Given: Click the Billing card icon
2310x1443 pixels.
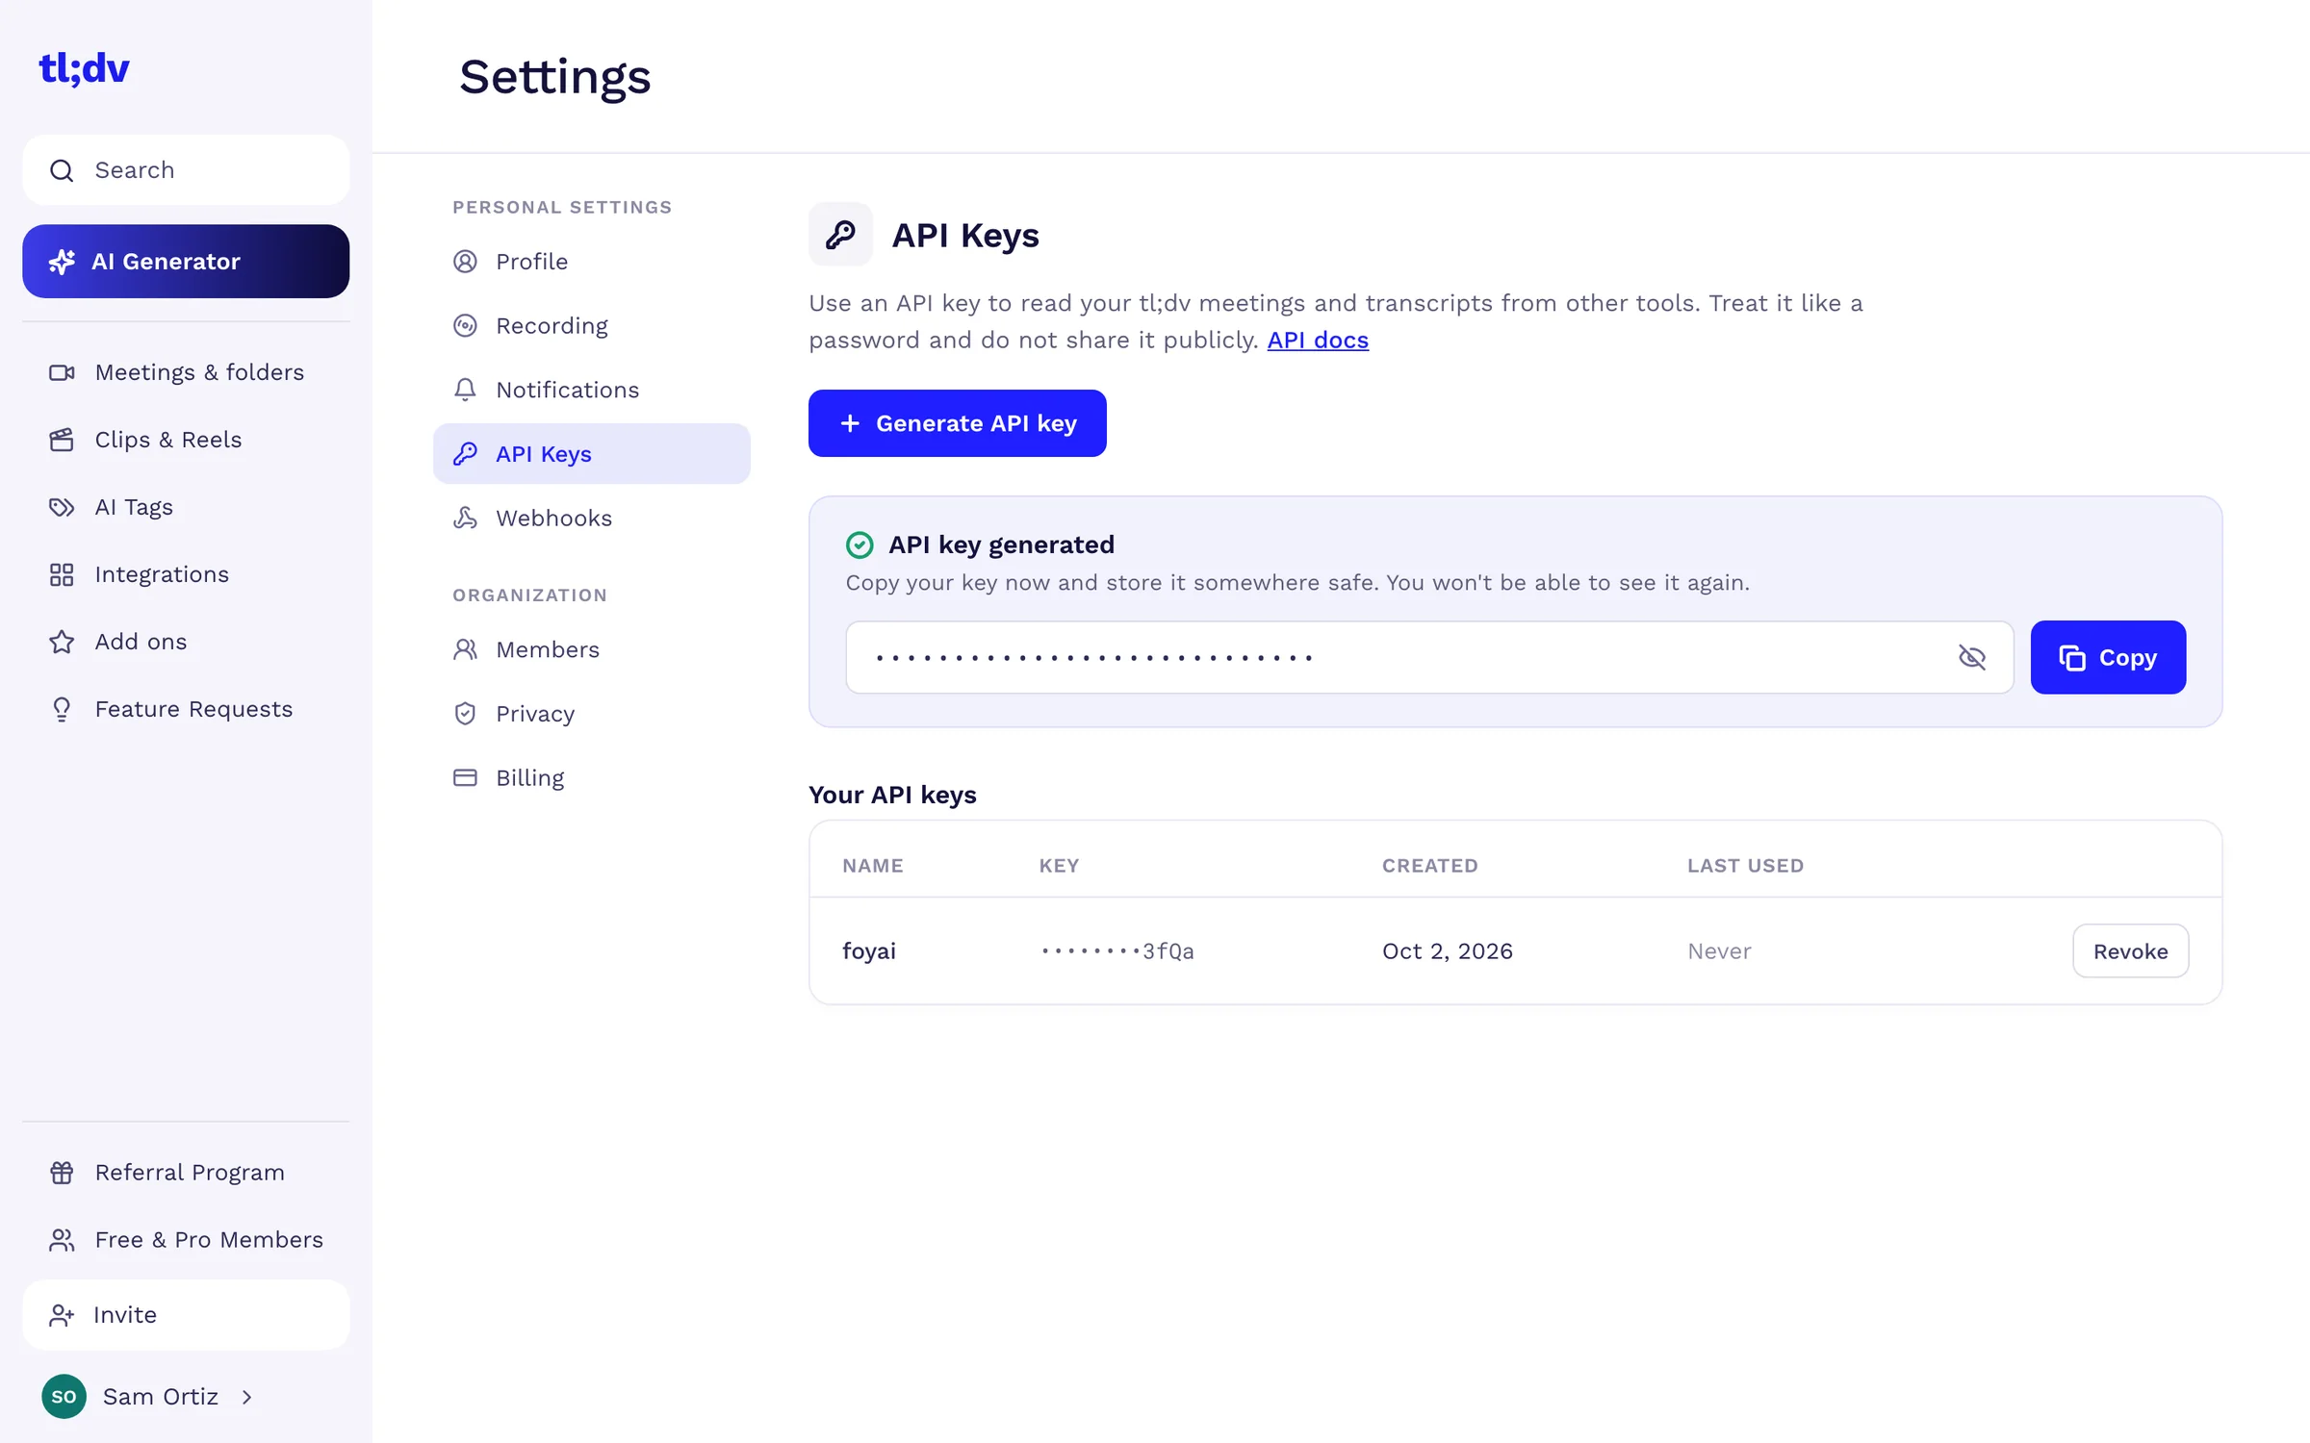Looking at the screenshot, I should pyautogui.click(x=465, y=778).
